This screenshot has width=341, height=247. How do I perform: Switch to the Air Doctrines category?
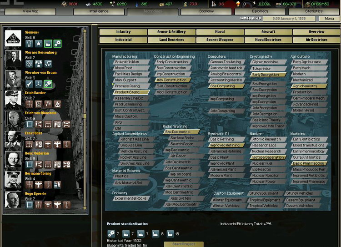point(316,40)
